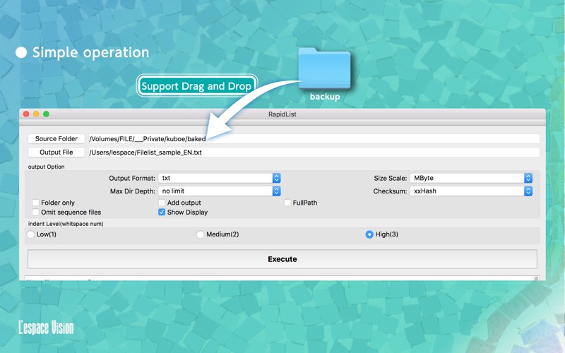565x353 pixels.
Task: Open the Checksum dropdown
Action: pos(471,191)
